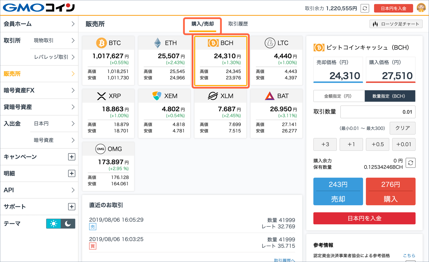Open the こちら reference price link
Screen dimensions: 429x262
409,256
